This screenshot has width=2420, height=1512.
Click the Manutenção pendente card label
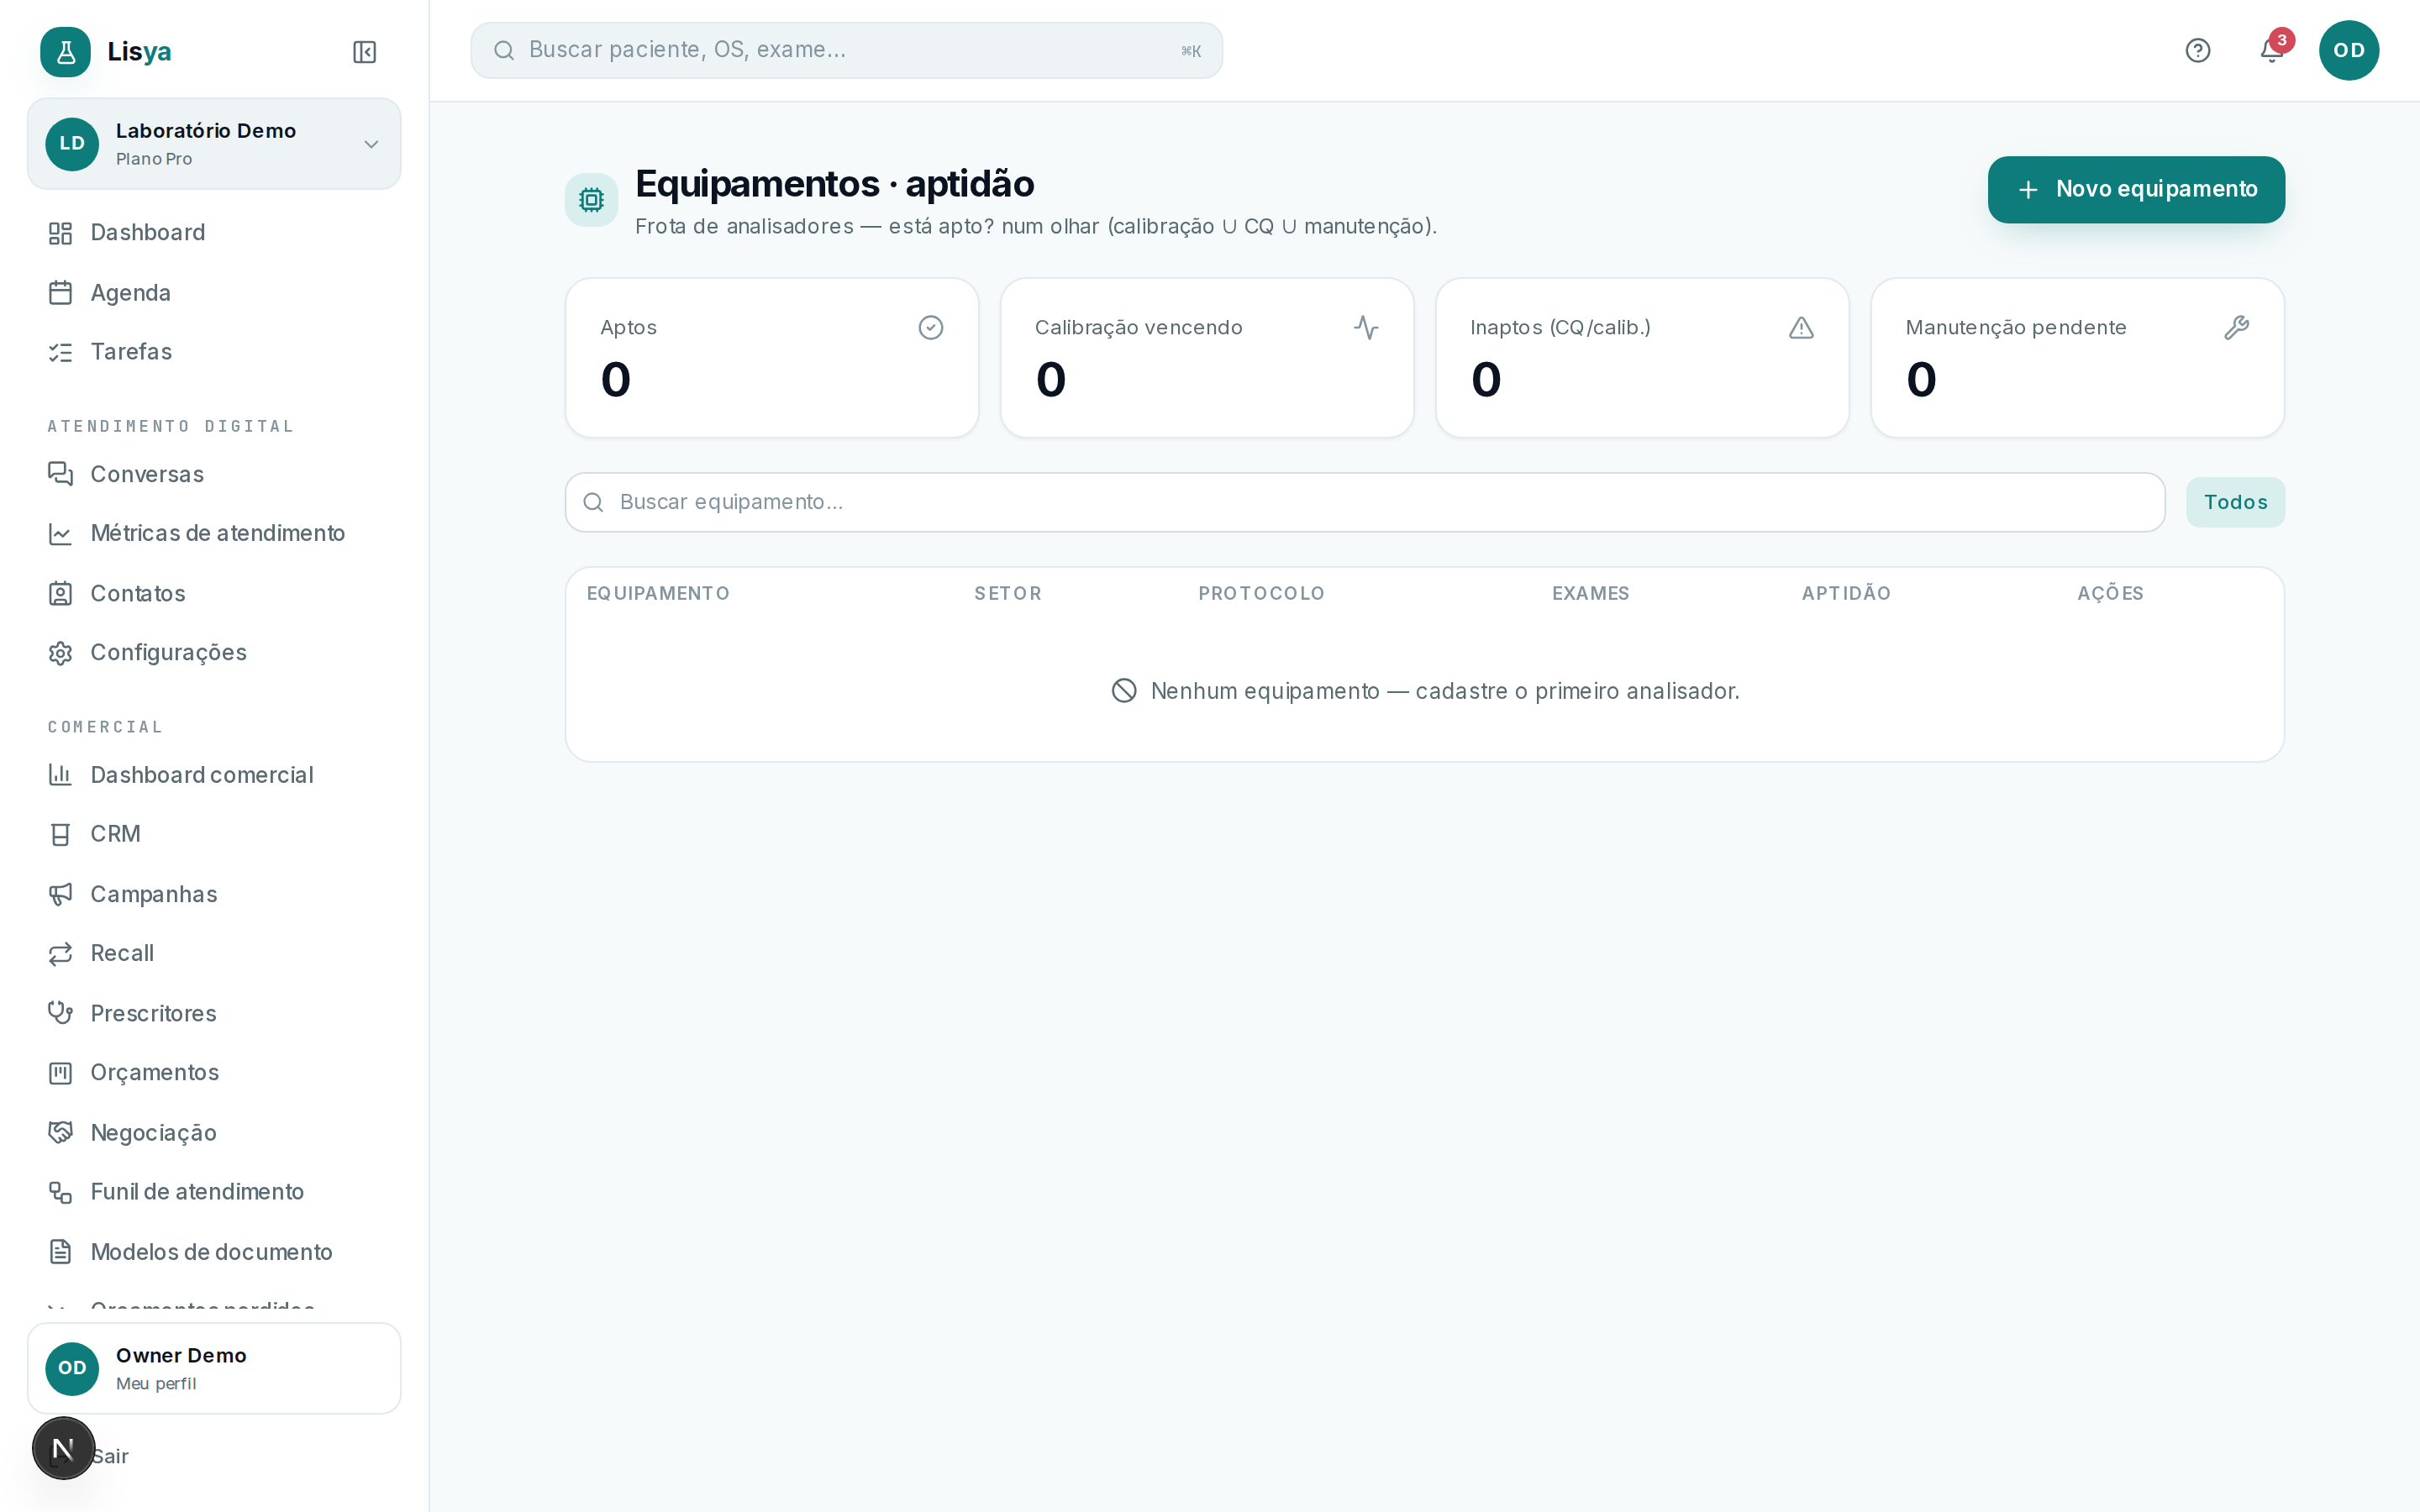tap(2015, 328)
